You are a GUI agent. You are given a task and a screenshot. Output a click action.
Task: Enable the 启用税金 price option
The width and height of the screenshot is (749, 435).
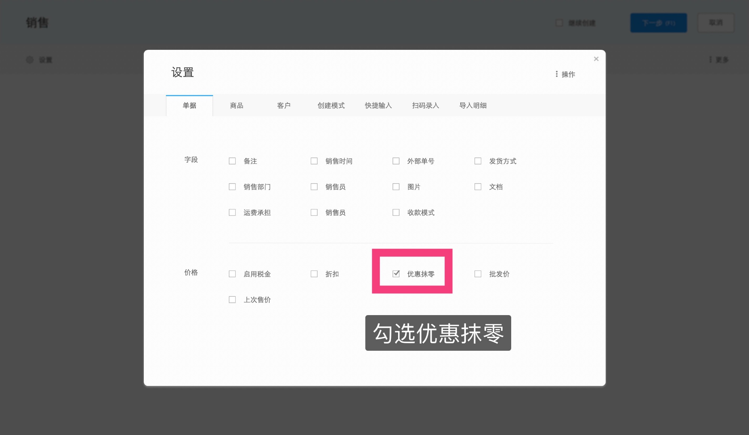point(232,274)
